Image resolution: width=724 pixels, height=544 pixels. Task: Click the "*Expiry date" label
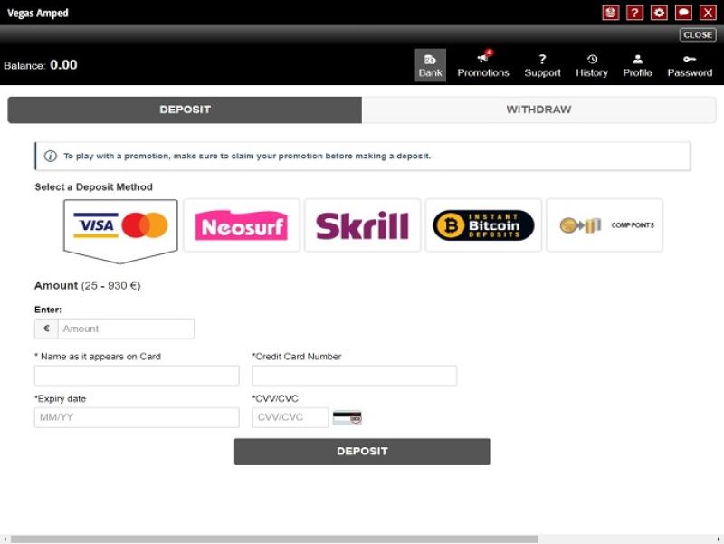pos(61,398)
